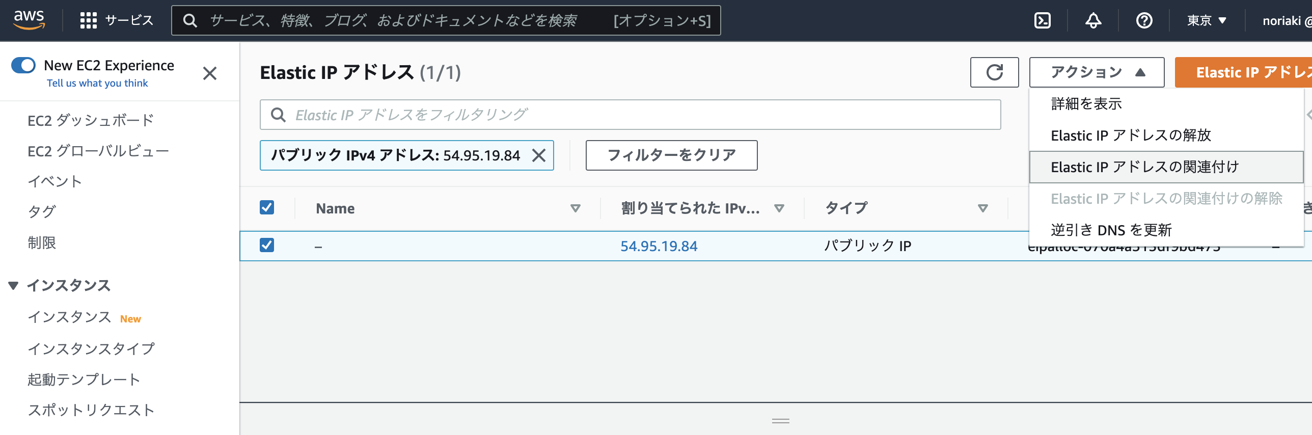Close the New EC2 Experience banner

point(210,73)
